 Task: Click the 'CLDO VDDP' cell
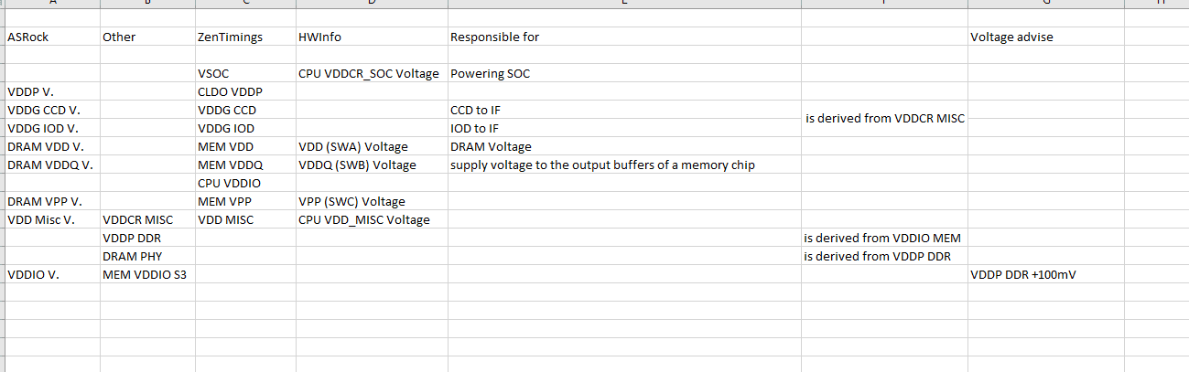click(245, 91)
